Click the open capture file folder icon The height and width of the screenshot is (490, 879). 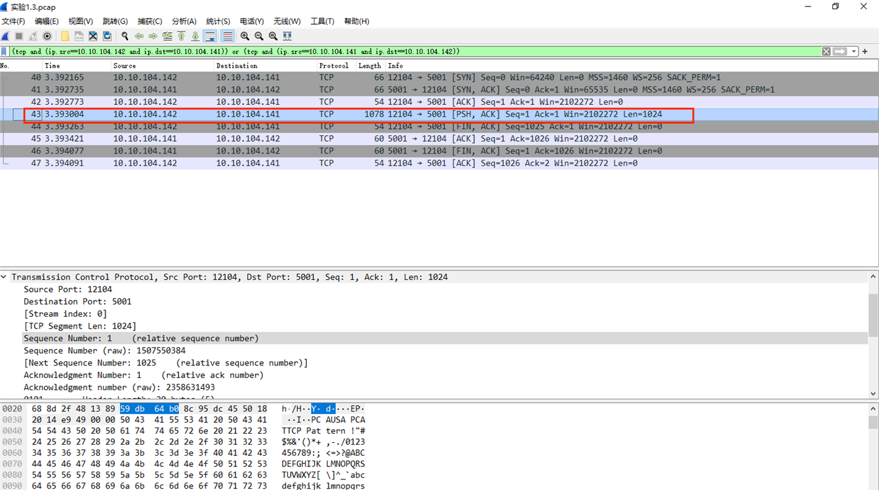[65, 36]
